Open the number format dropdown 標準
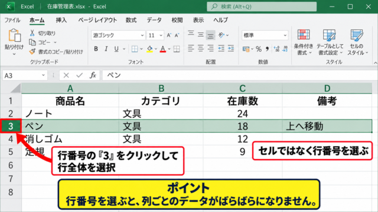The width and height of the screenshot is (378, 212). pos(285,35)
